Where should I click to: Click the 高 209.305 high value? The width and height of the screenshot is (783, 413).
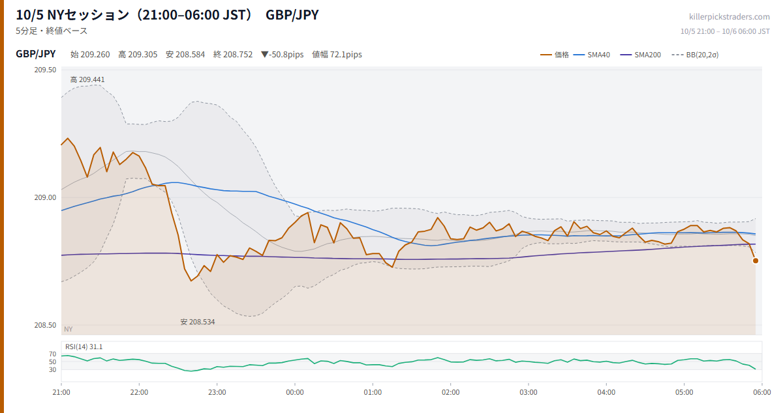coord(138,55)
